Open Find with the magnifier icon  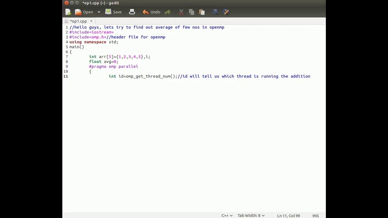215,12
